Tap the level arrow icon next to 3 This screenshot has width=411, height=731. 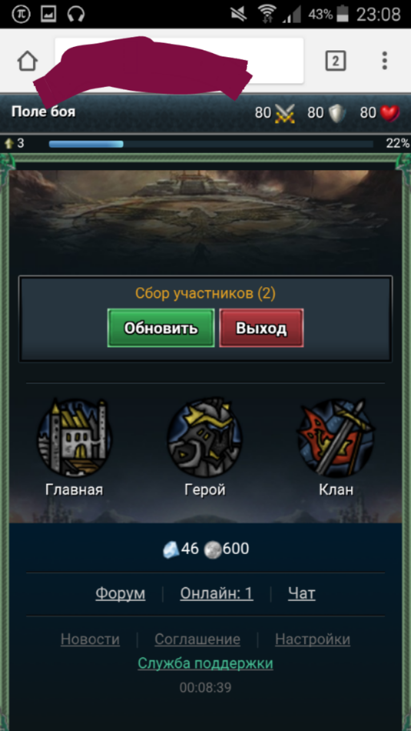point(9,143)
